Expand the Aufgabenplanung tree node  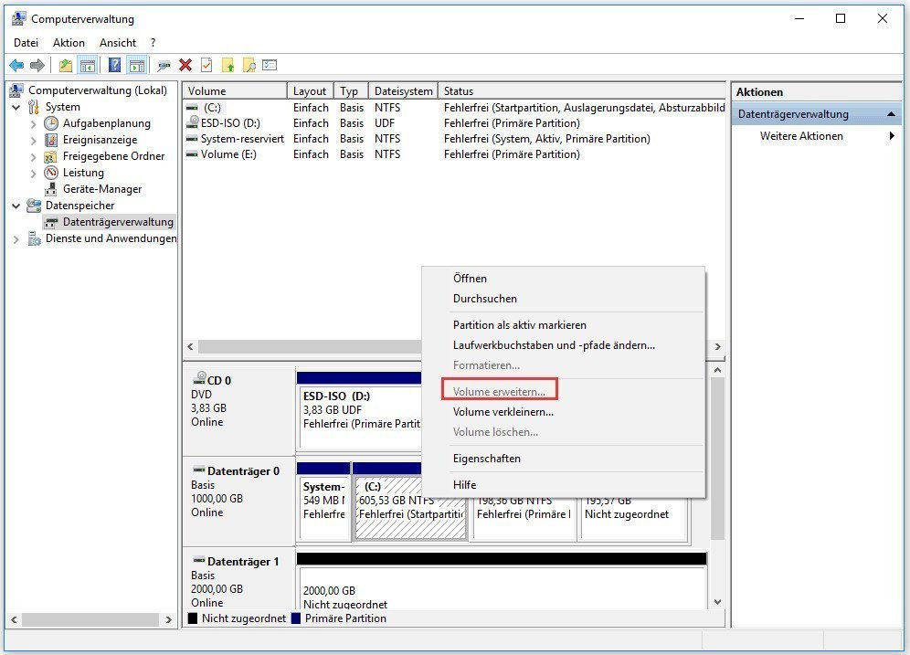click(x=34, y=123)
